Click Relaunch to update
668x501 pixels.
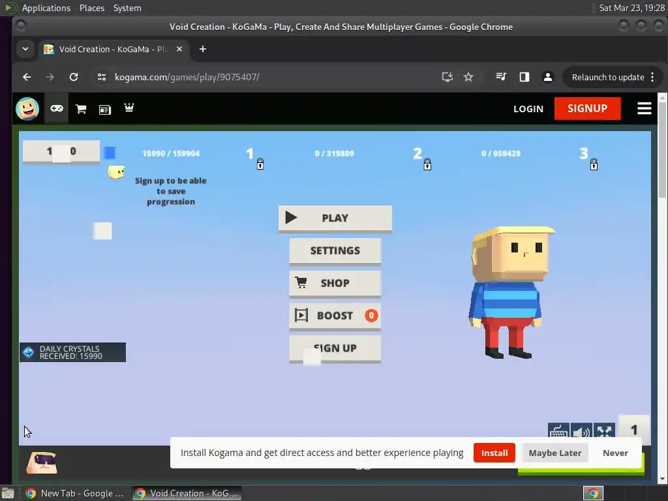click(608, 77)
